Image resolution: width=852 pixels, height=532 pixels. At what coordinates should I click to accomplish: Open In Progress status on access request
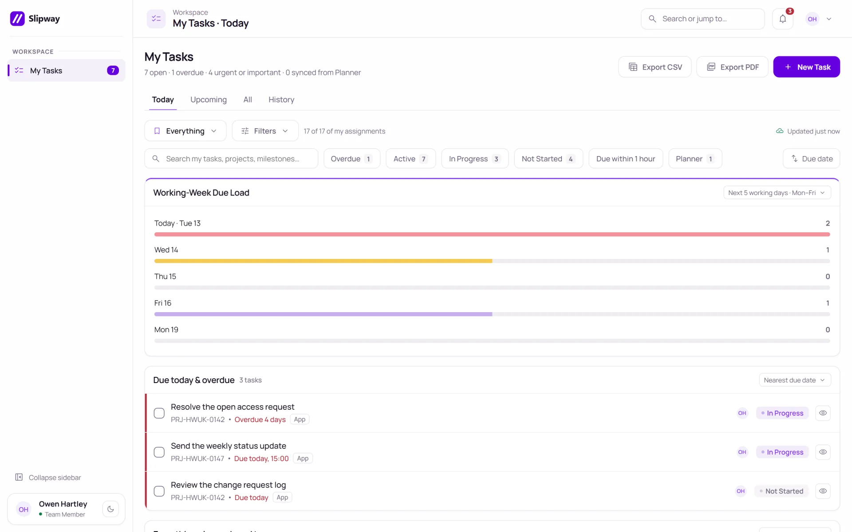tap(782, 413)
